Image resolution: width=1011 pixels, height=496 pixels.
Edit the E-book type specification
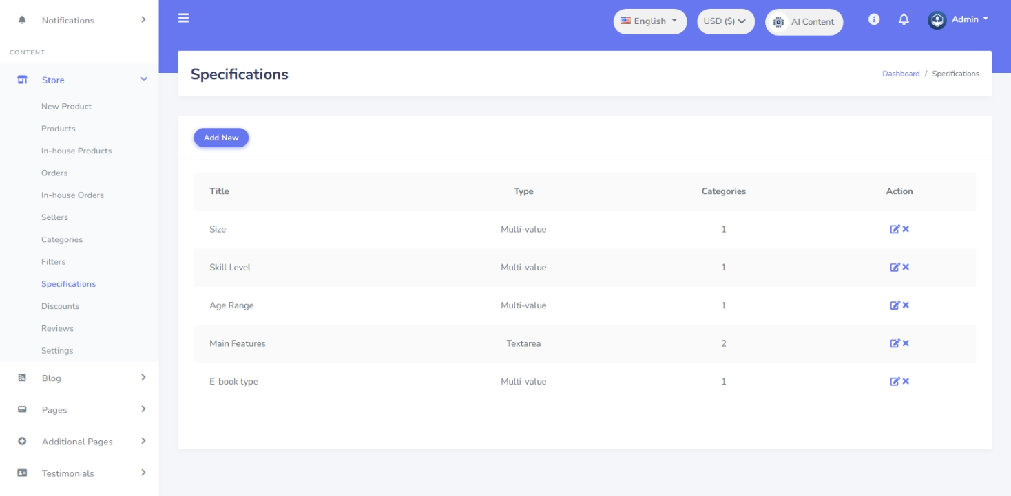tap(895, 381)
